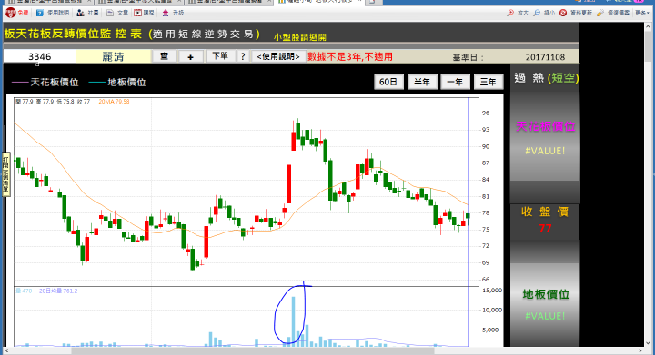Open 使用說明 help icon in toolbar
Image resolution: width=655 pixels, height=355 pixels.
40,13
